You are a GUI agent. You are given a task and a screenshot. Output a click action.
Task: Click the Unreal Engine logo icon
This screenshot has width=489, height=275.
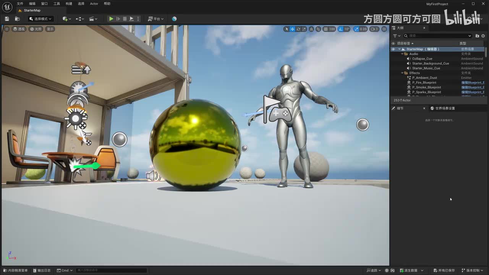[7, 7]
